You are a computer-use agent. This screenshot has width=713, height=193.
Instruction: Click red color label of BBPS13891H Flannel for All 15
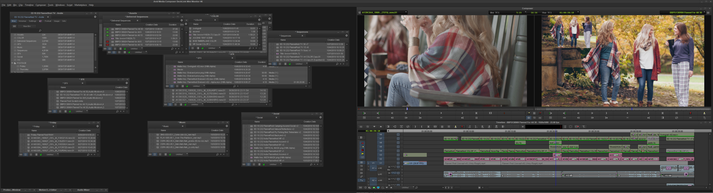click(107, 45)
